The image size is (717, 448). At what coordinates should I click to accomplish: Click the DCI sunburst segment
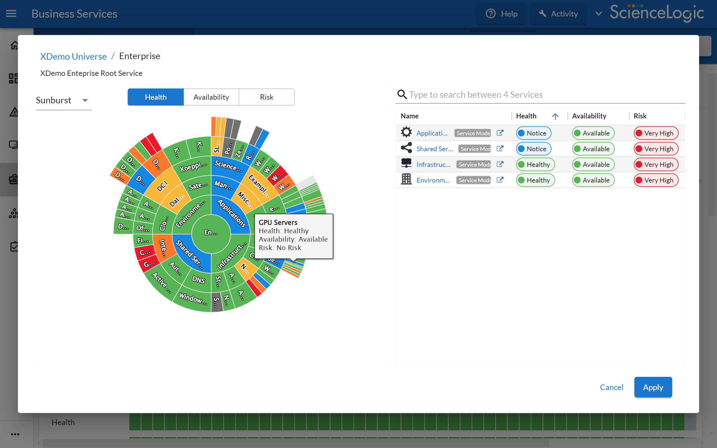pyautogui.click(x=162, y=187)
